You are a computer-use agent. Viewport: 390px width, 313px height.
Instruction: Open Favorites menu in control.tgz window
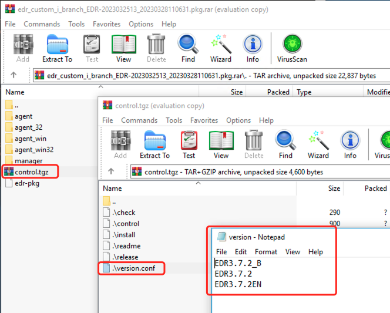click(x=204, y=120)
